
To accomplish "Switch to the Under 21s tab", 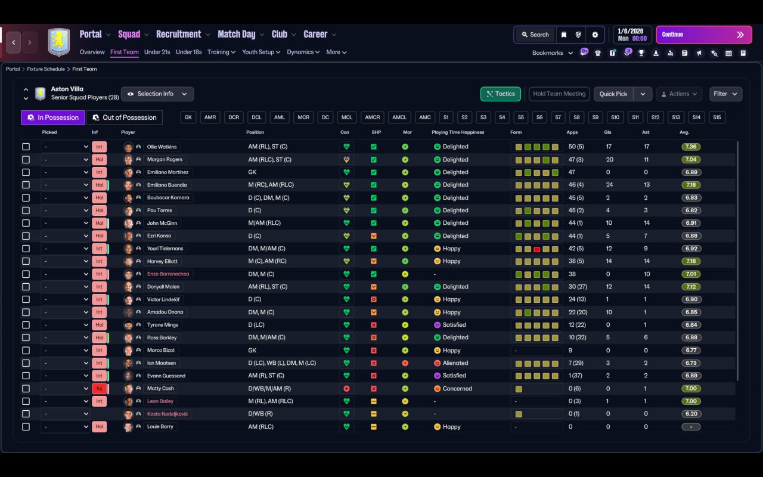I will click(x=157, y=52).
